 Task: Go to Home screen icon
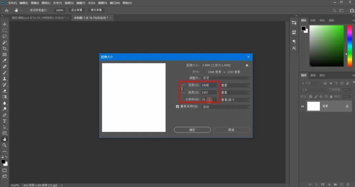point(7,11)
